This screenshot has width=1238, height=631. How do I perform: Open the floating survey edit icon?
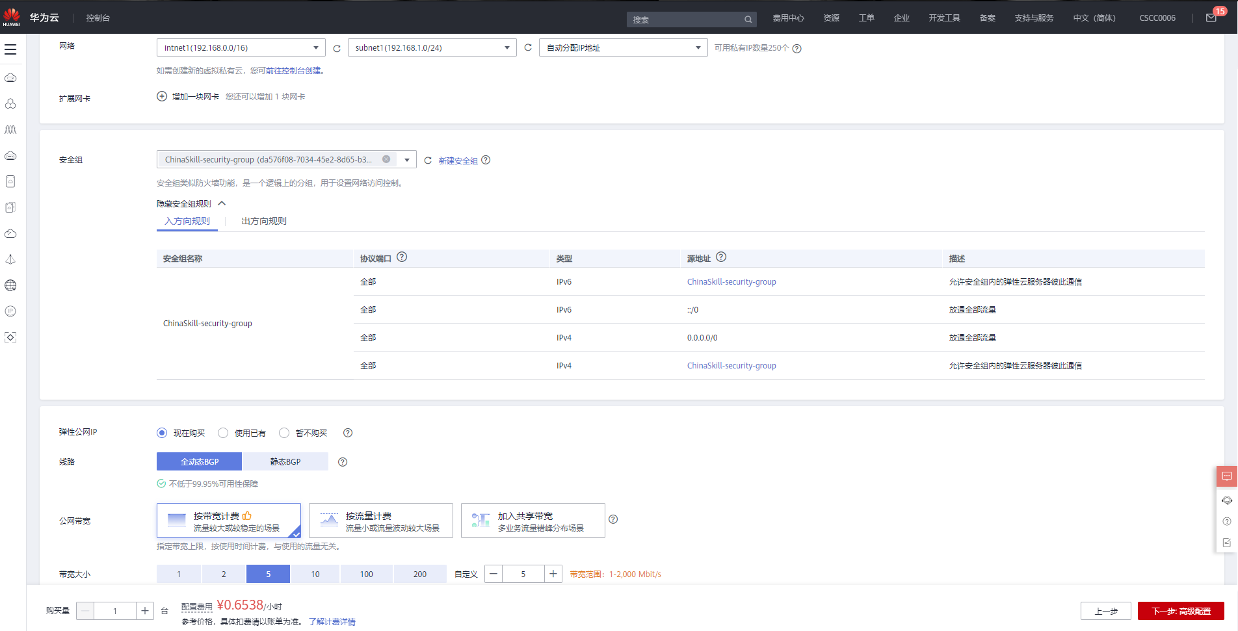point(1227,543)
